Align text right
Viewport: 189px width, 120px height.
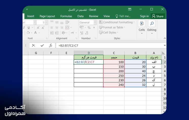62,28
